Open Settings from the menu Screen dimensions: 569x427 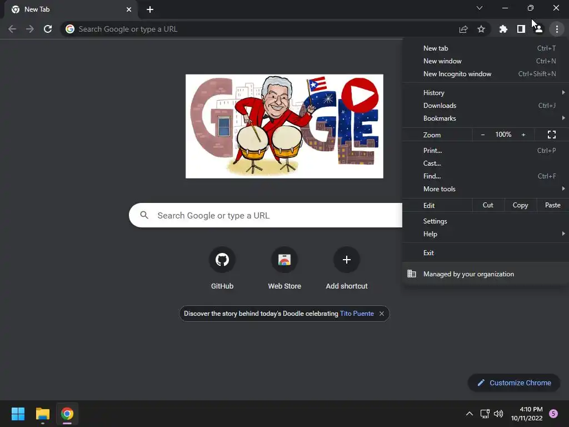tap(486, 221)
